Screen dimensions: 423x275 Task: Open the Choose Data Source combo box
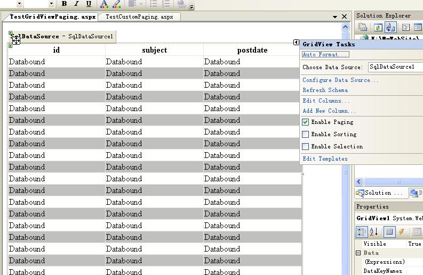[x=395, y=68]
